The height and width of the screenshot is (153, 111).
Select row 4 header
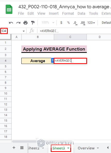point(6,61)
